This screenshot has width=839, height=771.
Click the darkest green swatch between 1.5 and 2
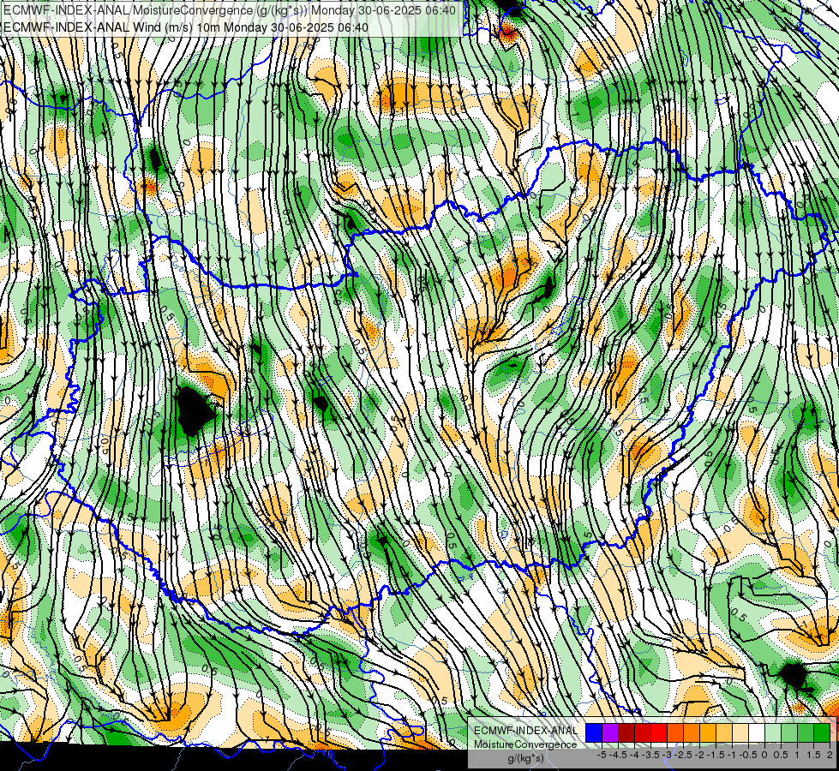(822, 733)
